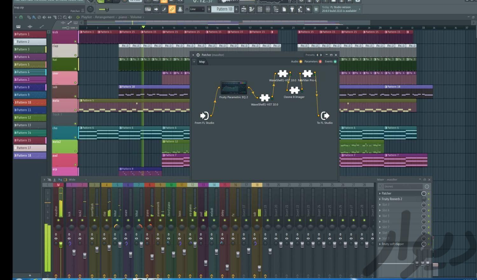
Task: Click the cho track name header
Action: pyautogui.click(x=65, y=133)
